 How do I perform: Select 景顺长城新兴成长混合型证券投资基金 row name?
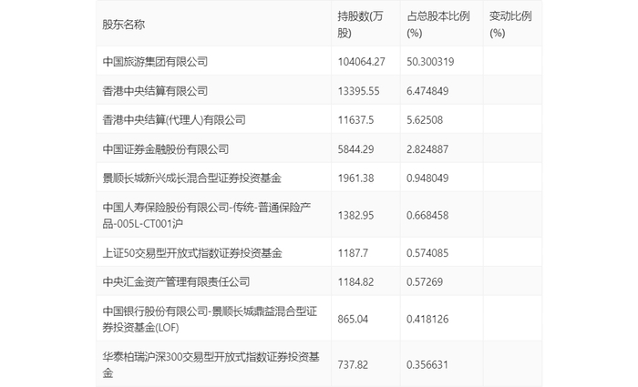click(x=192, y=178)
